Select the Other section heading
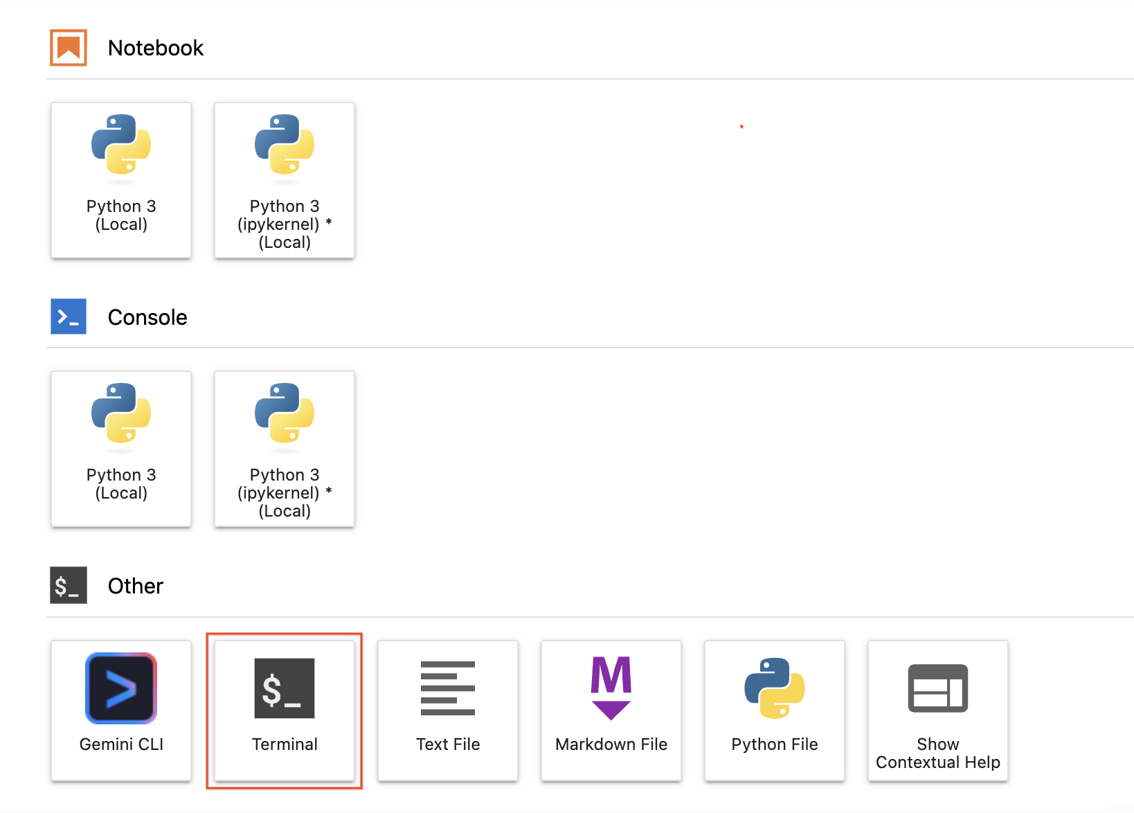The width and height of the screenshot is (1134, 813). click(x=136, y=586)
